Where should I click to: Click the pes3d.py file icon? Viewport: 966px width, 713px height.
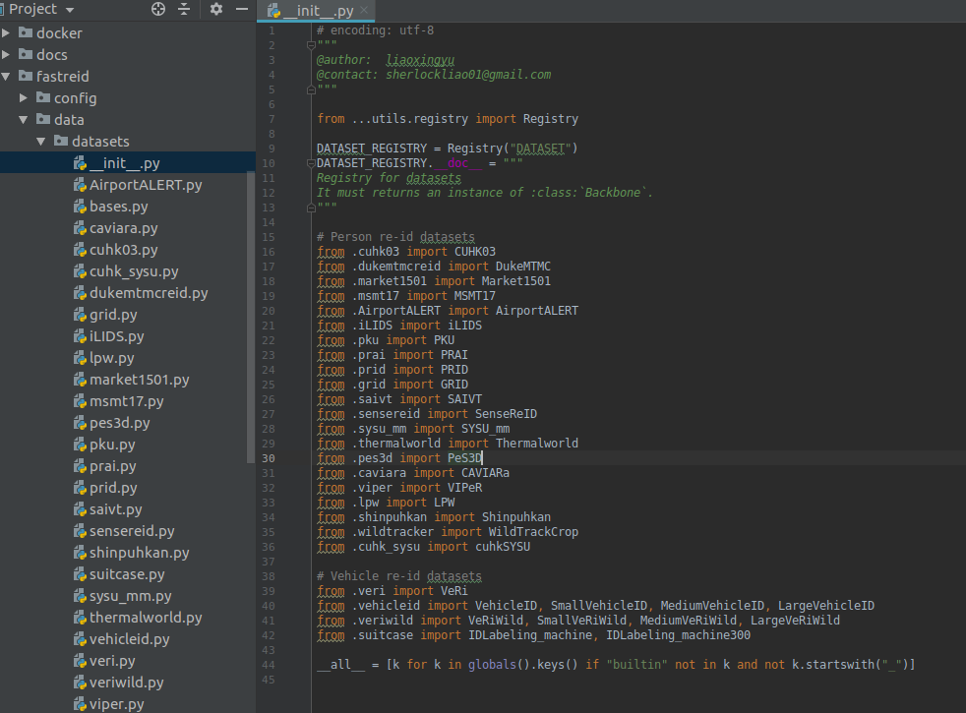pyautogui.click(x=80, y=422)
